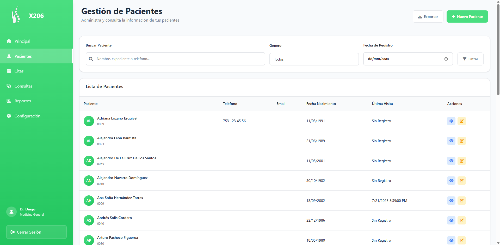500x245 pixels.
Task: Click the magnifying glass search icon
Action: click(91, 59)
